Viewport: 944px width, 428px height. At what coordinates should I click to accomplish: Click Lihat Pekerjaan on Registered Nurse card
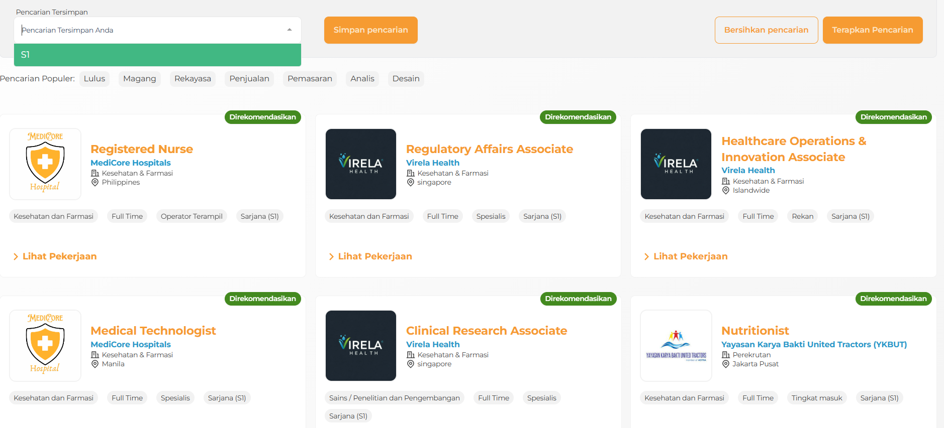pyautogui.click(x=59, y=256)
